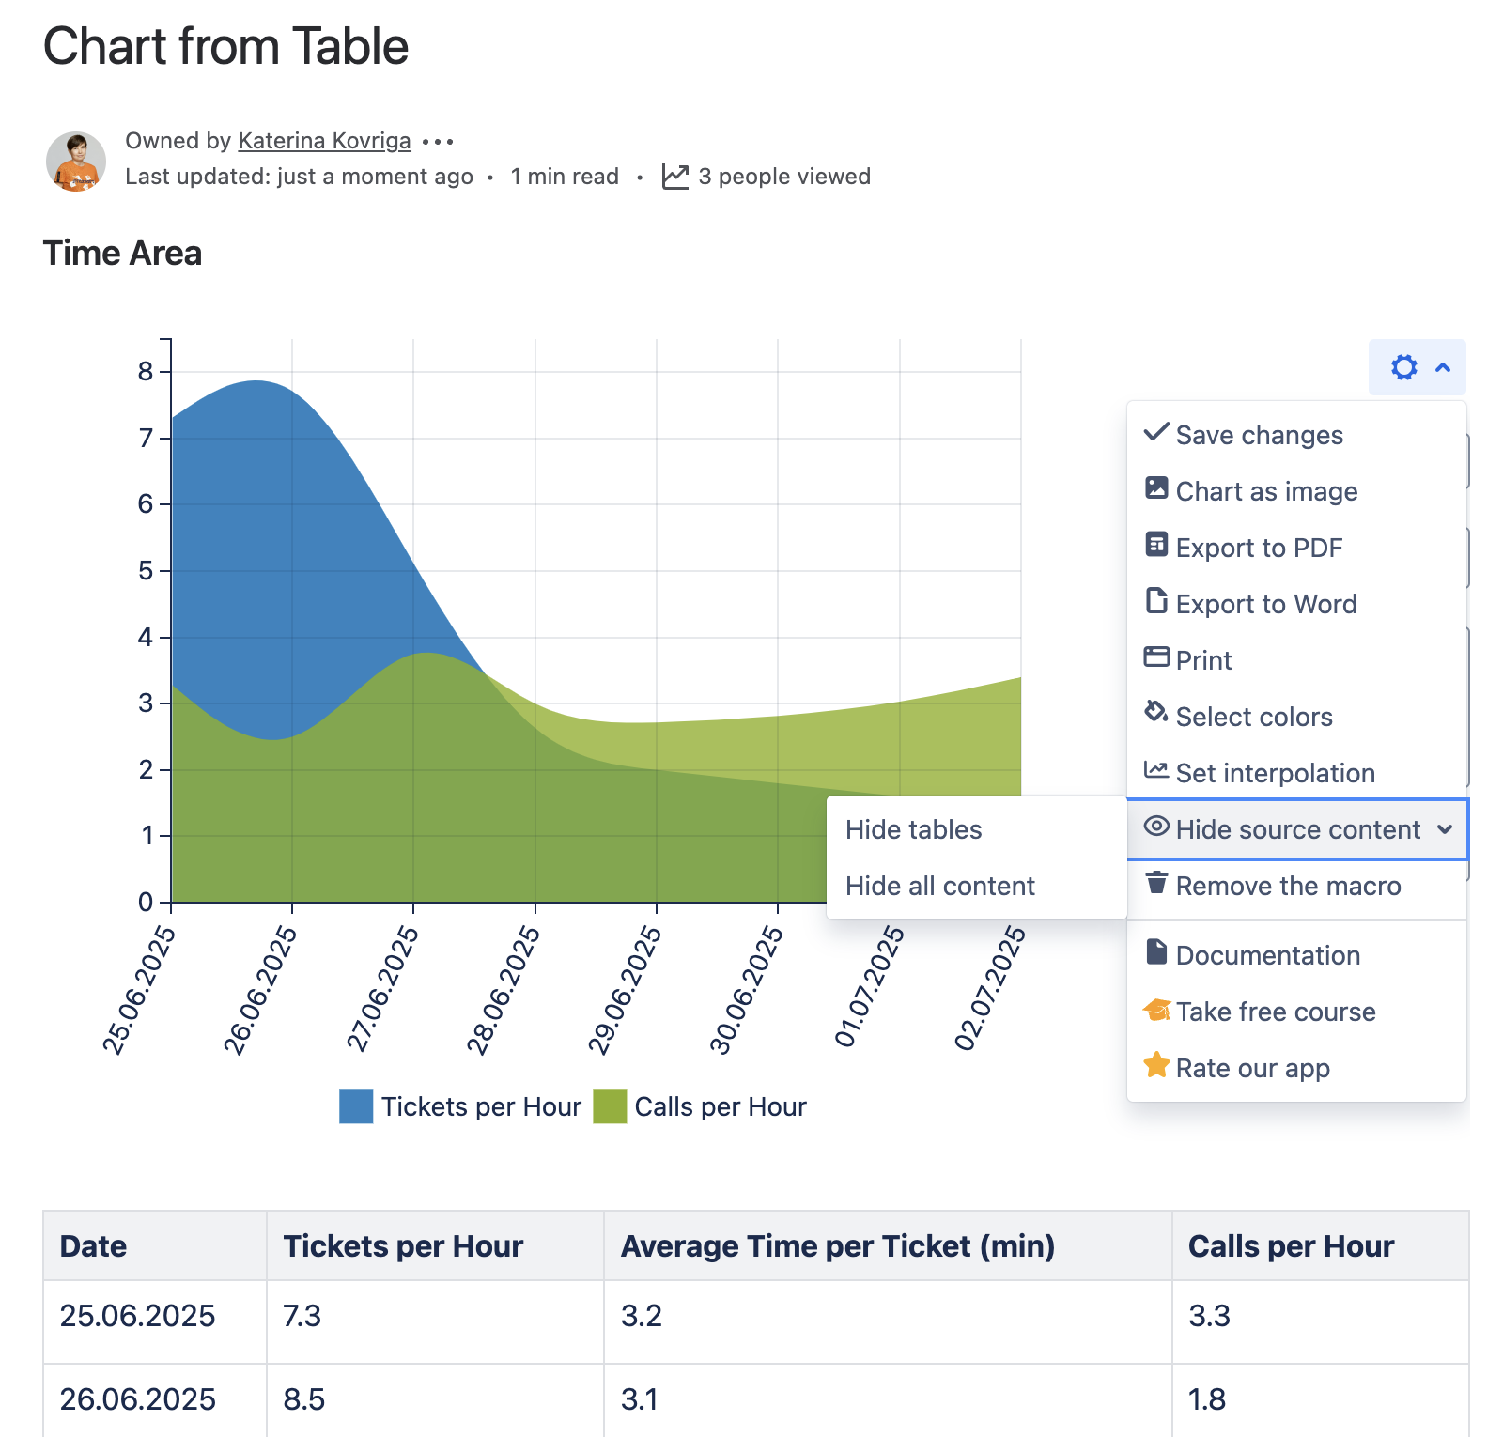The width and height of the screenshot is (1503, 1437).
Task: Click the Select colors paint bucket icon
Action: tap(1156, 714)
